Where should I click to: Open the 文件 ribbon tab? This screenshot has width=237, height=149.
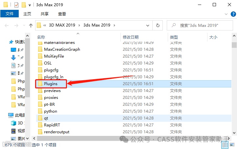tap(10, 14)
